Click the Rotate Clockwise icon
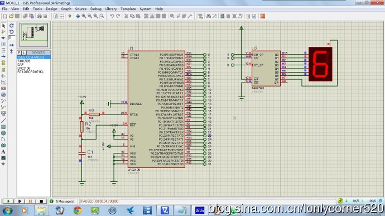The image size is (385, 216). click(12, 26)
